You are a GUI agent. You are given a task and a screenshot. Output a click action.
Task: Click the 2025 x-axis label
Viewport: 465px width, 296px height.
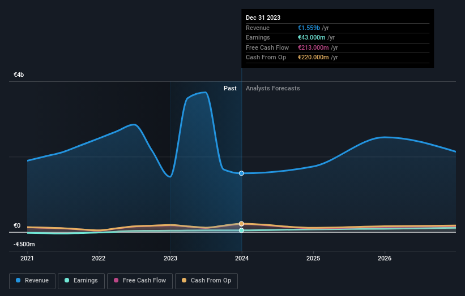(x=313, y=259)
